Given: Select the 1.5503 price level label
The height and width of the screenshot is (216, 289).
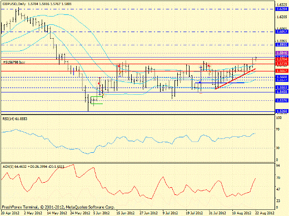Looking at the screenshot, I should (282, 88).
